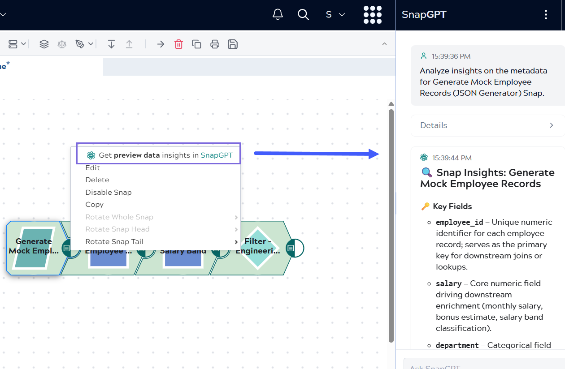Click the SnapGPT logo icon at 15:39:44
This screenshot has height=369, width=565.
tap(424, 158)
